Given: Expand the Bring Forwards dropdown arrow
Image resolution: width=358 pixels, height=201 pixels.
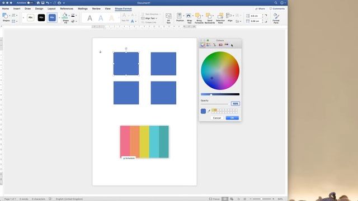Looking at the screenshot, I should (x=202, y=16).
